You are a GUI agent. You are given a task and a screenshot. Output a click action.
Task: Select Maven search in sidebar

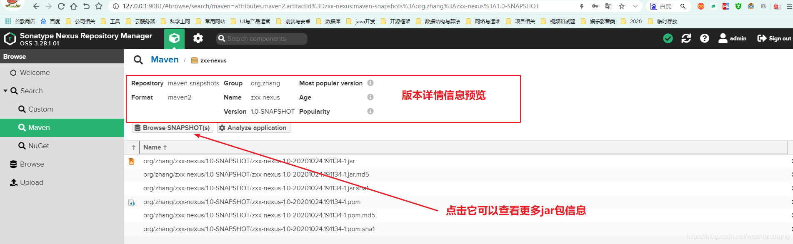click(x=62, y=127)
